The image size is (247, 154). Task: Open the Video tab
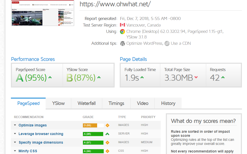click(142, 103)
